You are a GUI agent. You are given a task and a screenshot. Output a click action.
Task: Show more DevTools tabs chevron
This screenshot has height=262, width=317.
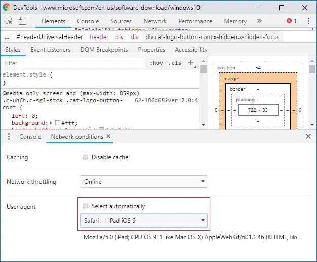(259, 21)
